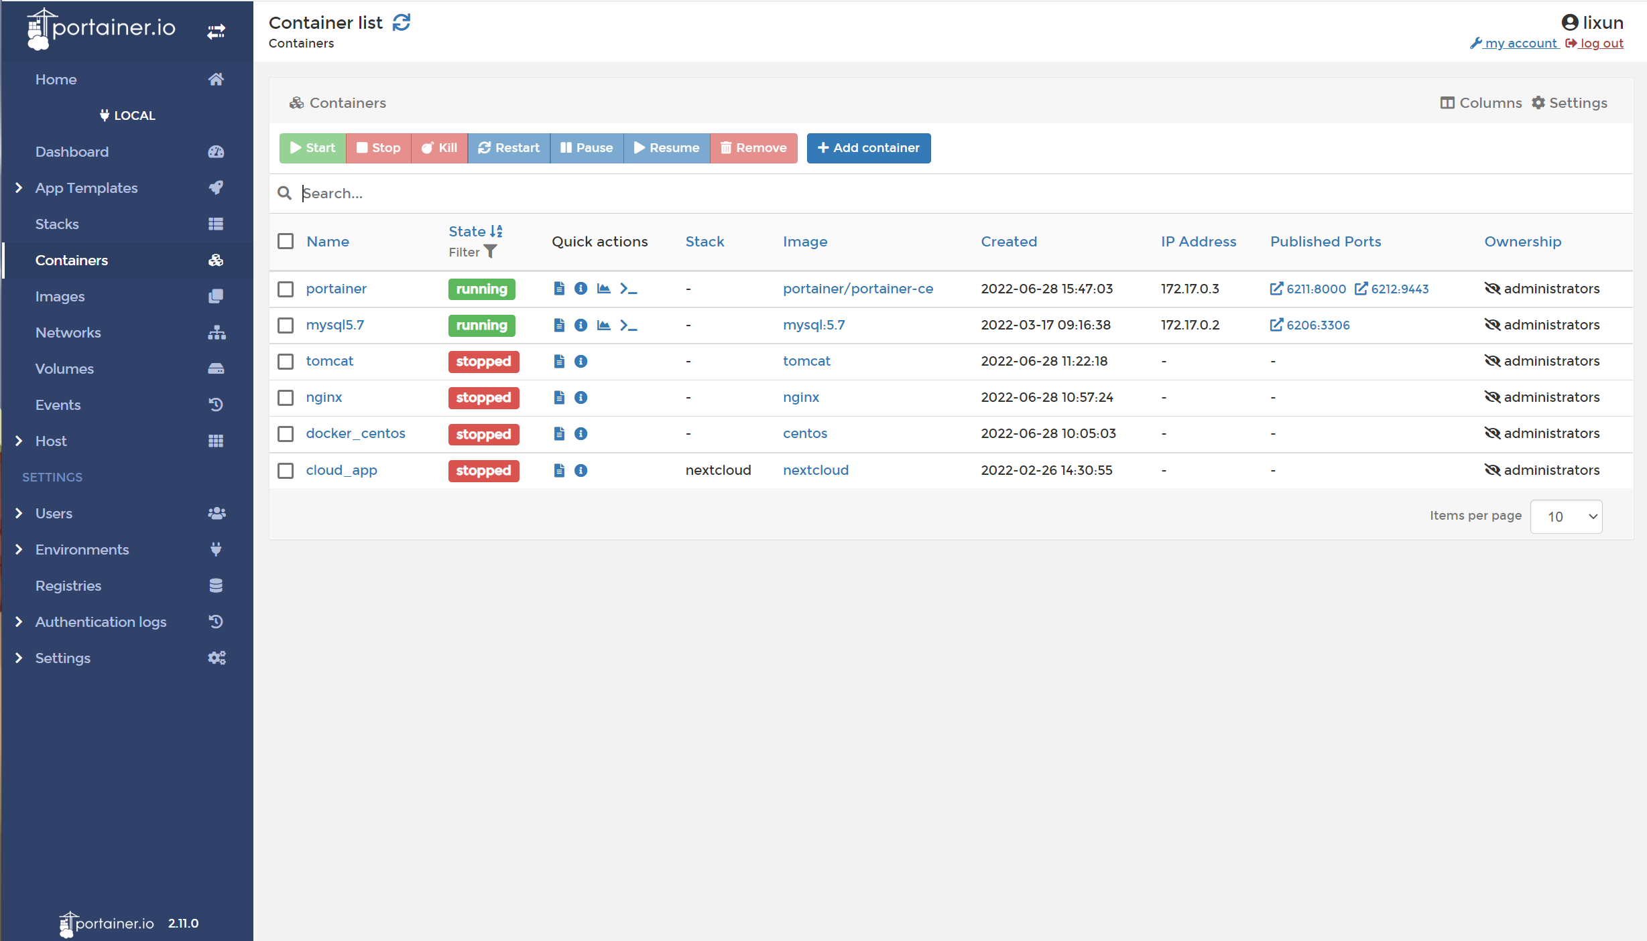1647x941 pixels.
Task: Open logs icon for cloud_app container
Action: click(559, 470)
